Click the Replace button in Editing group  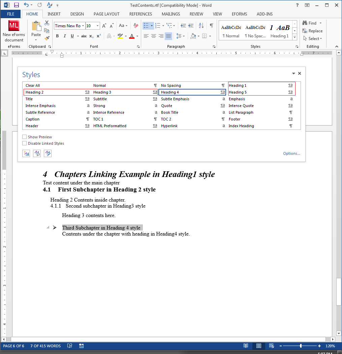pyautogui.click(x=313, y=31)
